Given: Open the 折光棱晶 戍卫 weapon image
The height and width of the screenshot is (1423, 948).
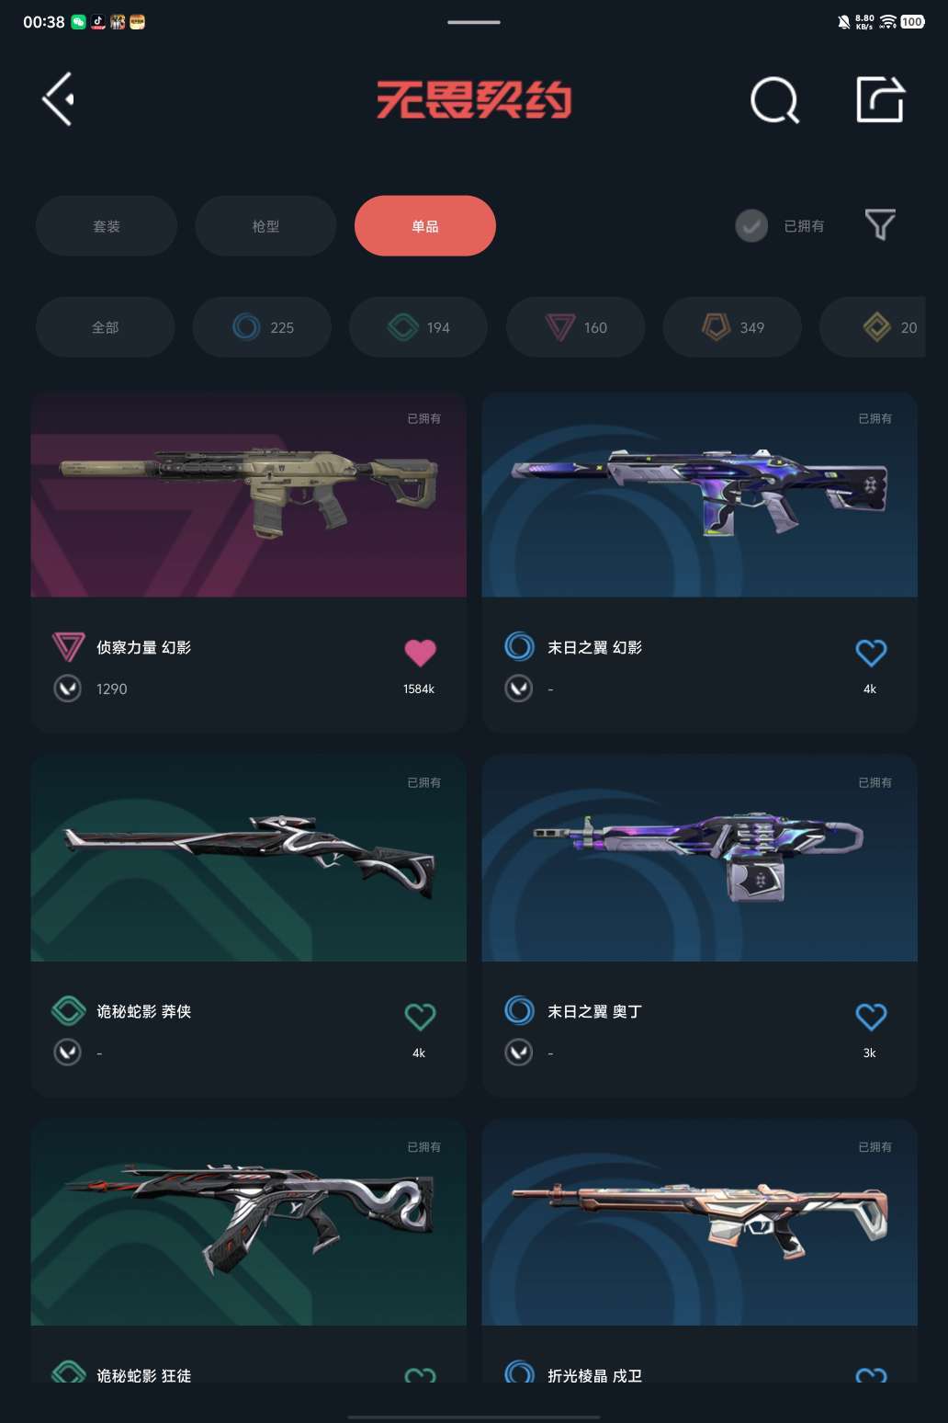Looking at the screenshot, I should click(x=699, y=1223).
